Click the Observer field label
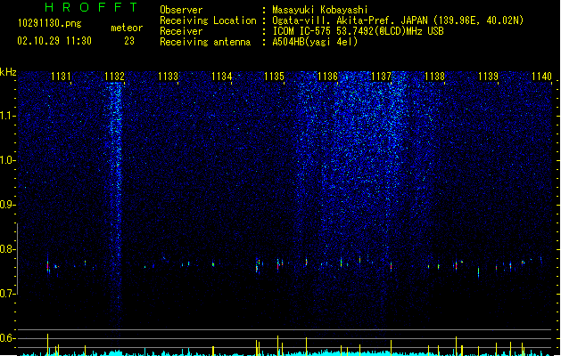This screenshot has width=561, height=356. click(181, 10)
